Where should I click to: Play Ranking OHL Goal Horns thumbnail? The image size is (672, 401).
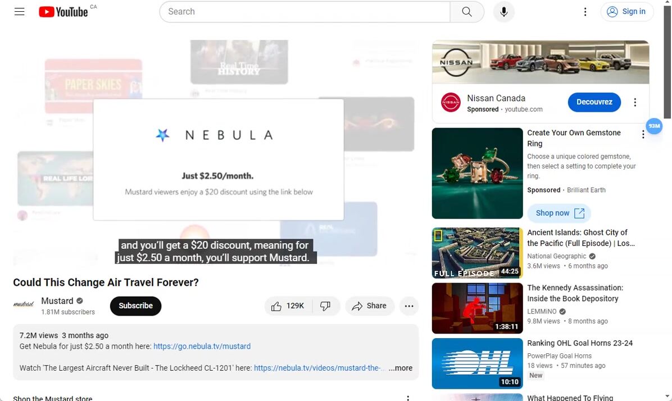coord(478,363)
